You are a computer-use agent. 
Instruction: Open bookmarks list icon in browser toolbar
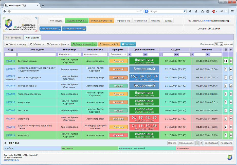pos(208,11)
